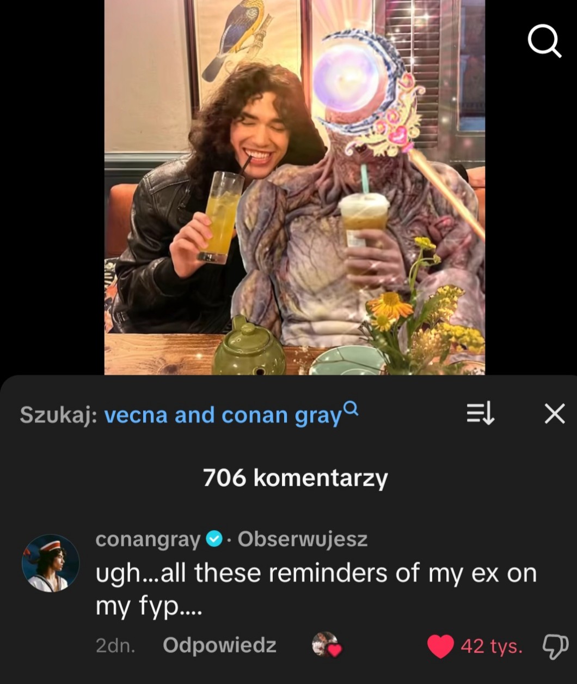Select the 'ugh...all these reminders' comment text
Screen dimensions: 577x684
316,589
